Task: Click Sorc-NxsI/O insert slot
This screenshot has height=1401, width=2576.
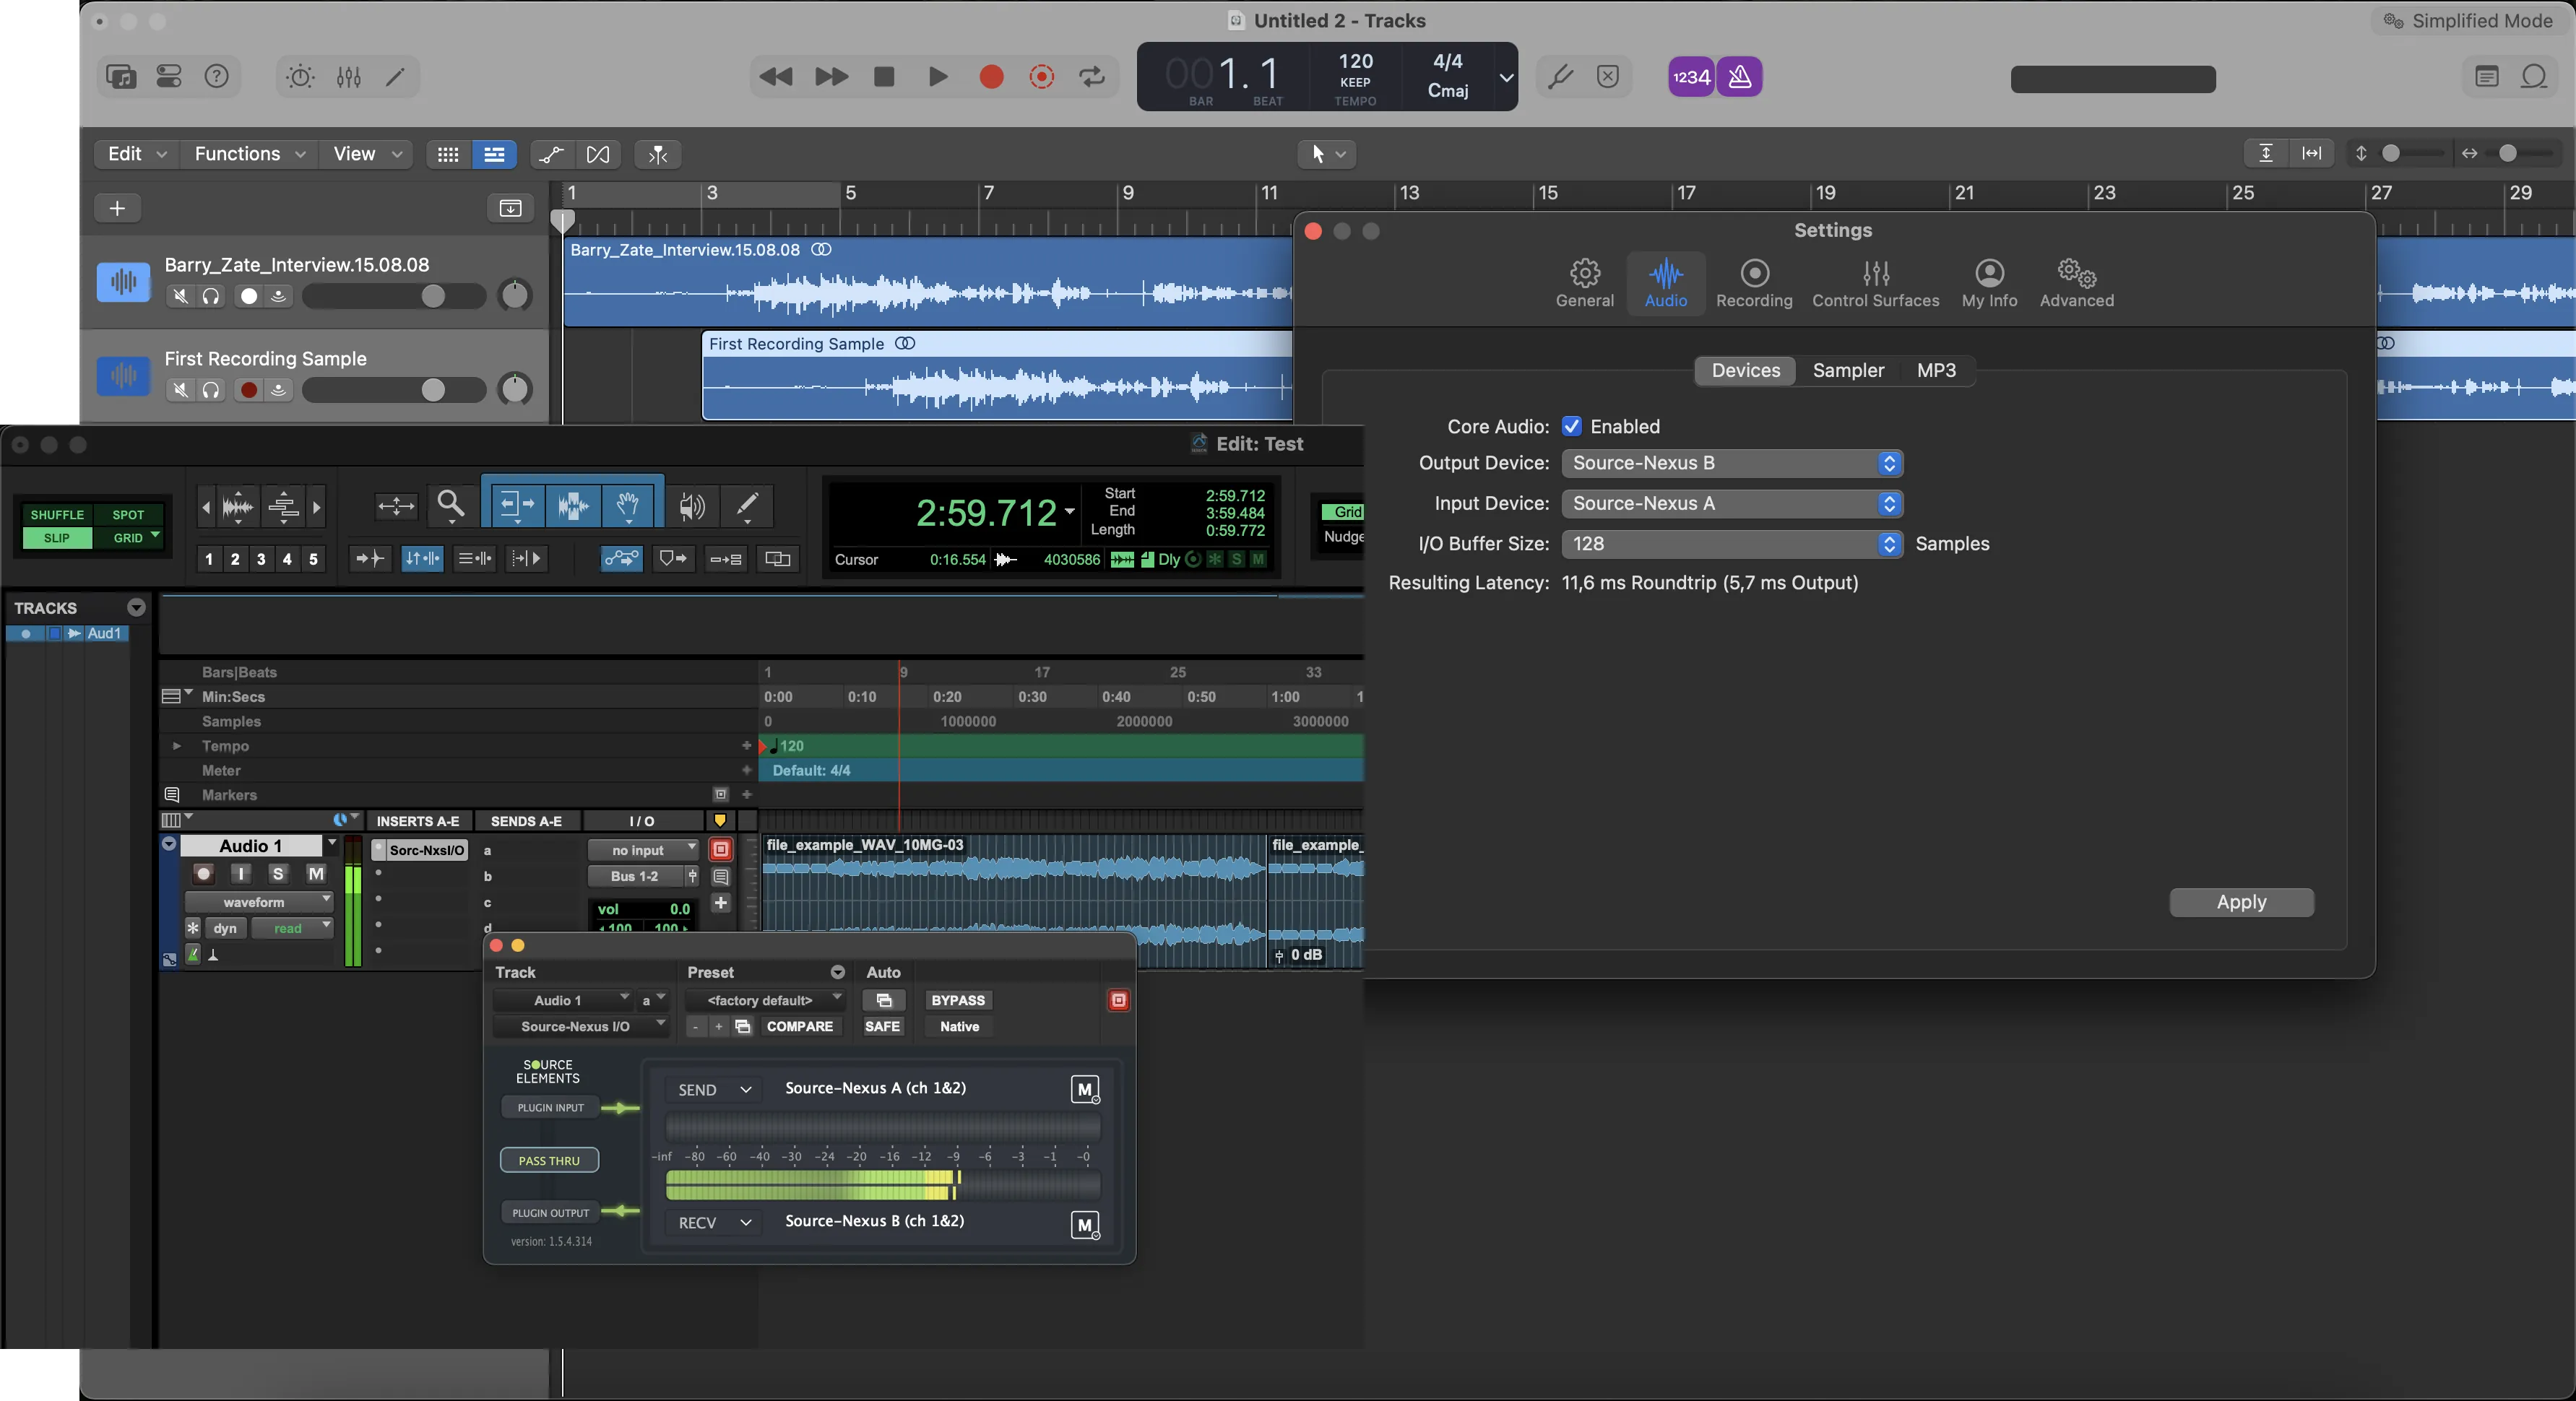Action: coord(420,850)
